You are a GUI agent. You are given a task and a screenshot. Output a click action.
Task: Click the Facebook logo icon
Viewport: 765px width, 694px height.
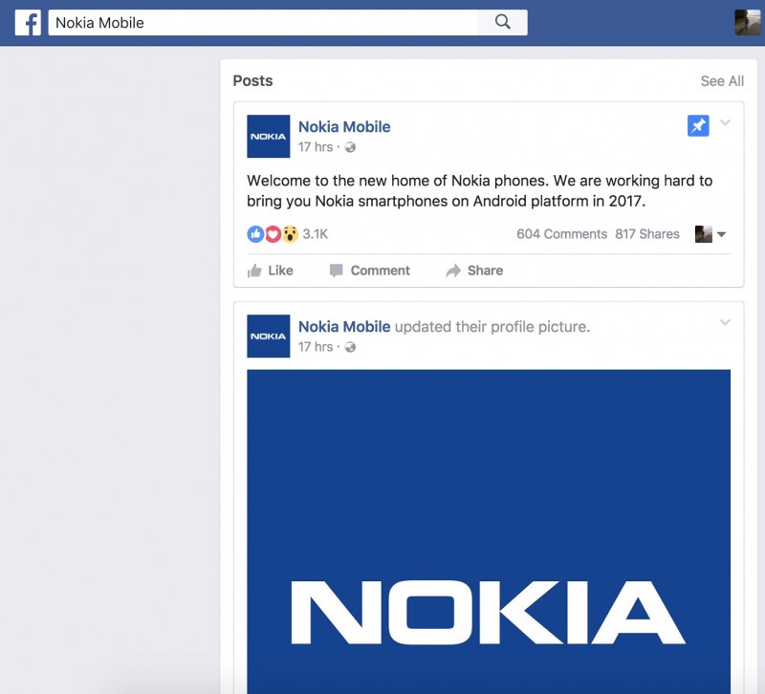28,23
